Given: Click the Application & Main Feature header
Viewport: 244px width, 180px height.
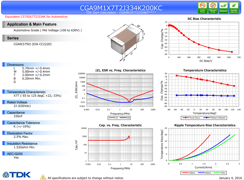Looking at the screenshot, I should click(x=32, y=24).
